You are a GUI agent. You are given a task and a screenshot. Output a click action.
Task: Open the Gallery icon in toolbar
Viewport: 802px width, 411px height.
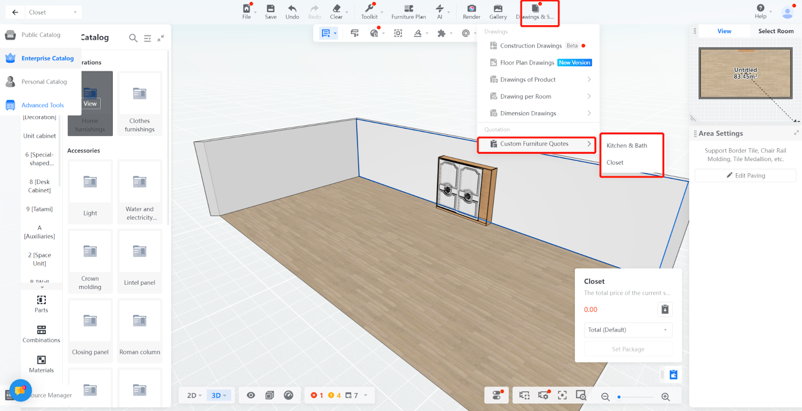tap(498, 9)
